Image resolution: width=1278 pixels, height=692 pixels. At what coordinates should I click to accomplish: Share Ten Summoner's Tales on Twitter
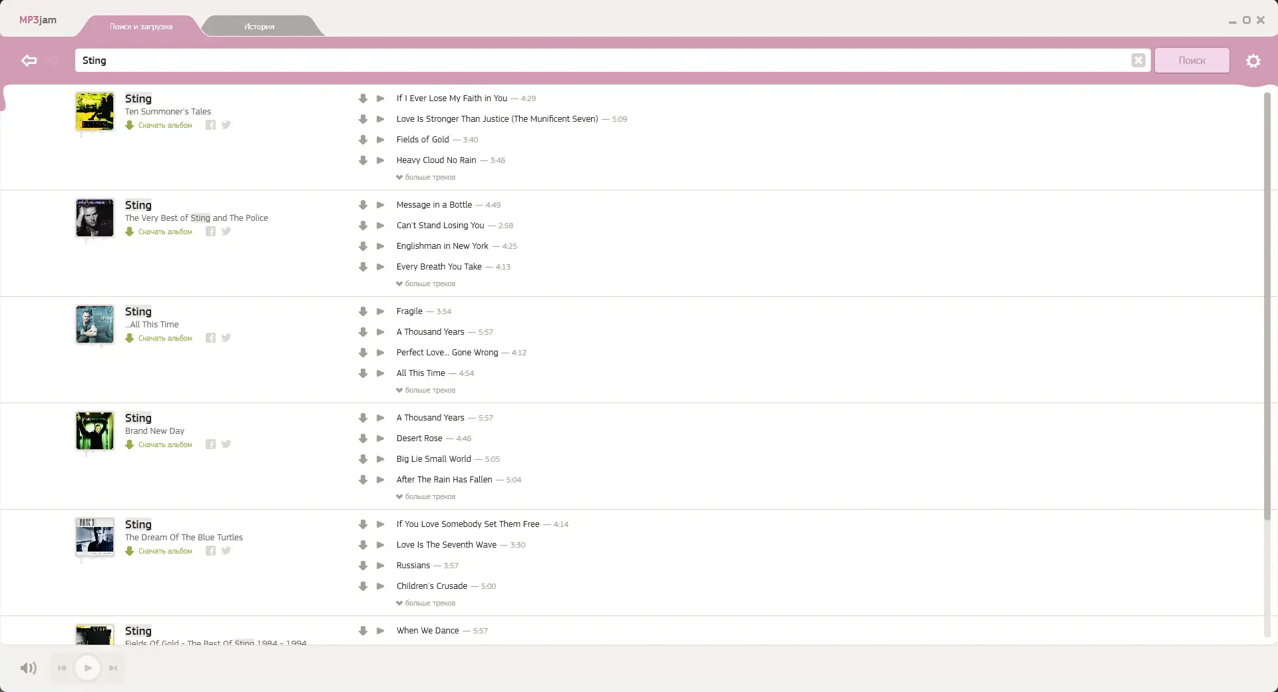(x=226, y=125)
